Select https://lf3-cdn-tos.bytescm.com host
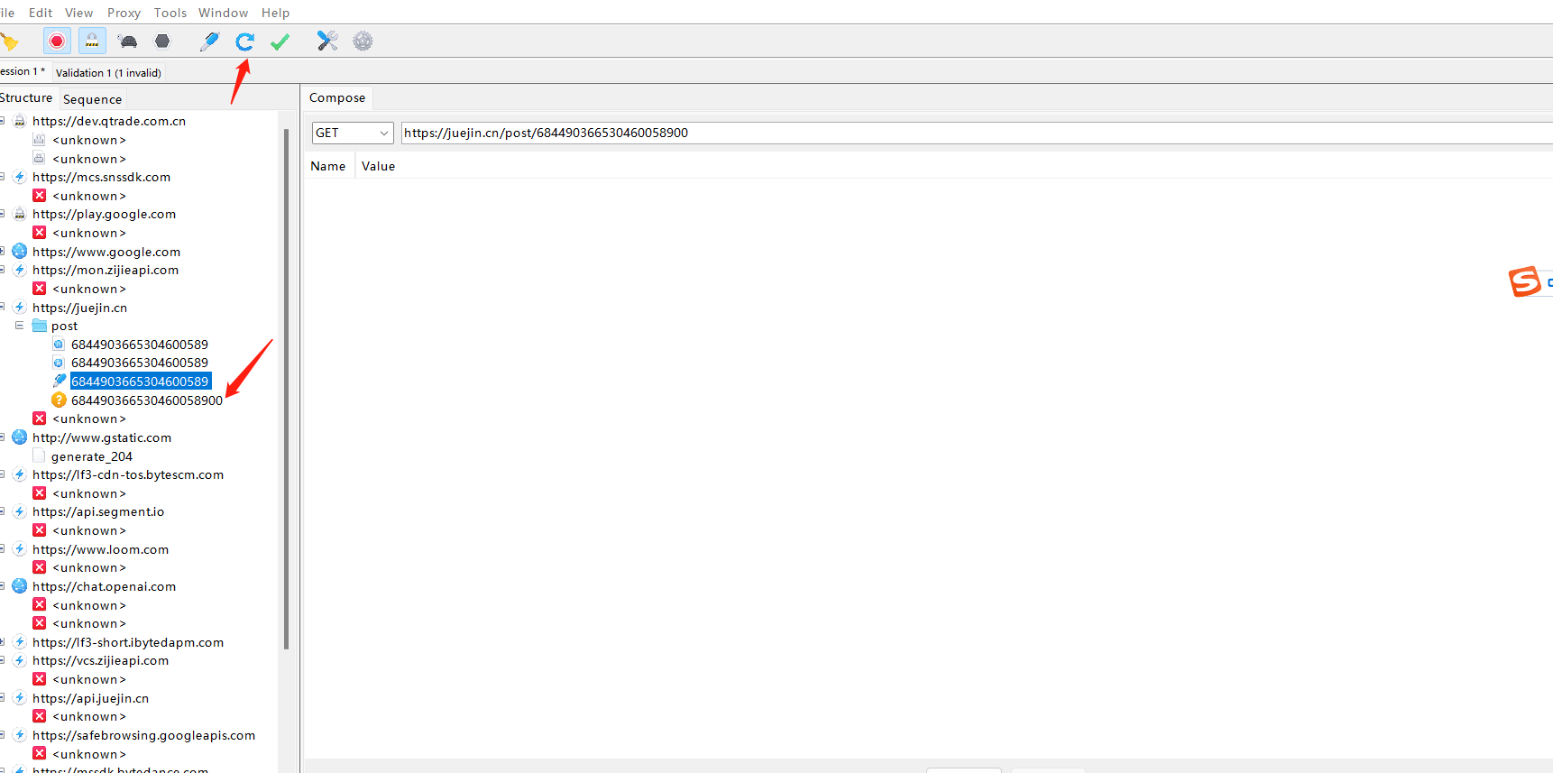The height and width of the screenshot is (773, 1553). click(128, 474)
